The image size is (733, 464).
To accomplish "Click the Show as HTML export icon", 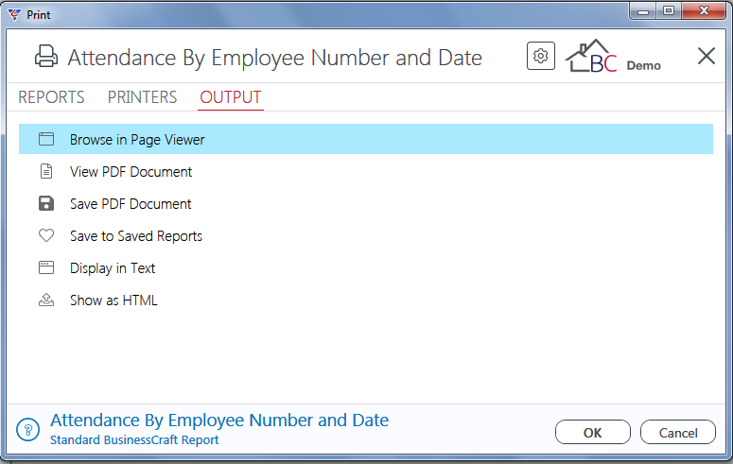I will (46, 300).
